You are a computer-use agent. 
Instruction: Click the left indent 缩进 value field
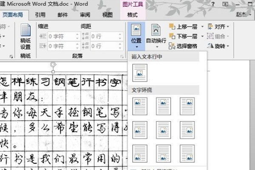pyautogui.click(x=59, y=36)
